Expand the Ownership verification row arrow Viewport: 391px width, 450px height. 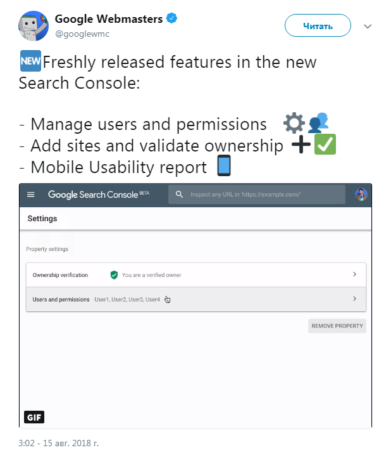(x=354, y=274)
